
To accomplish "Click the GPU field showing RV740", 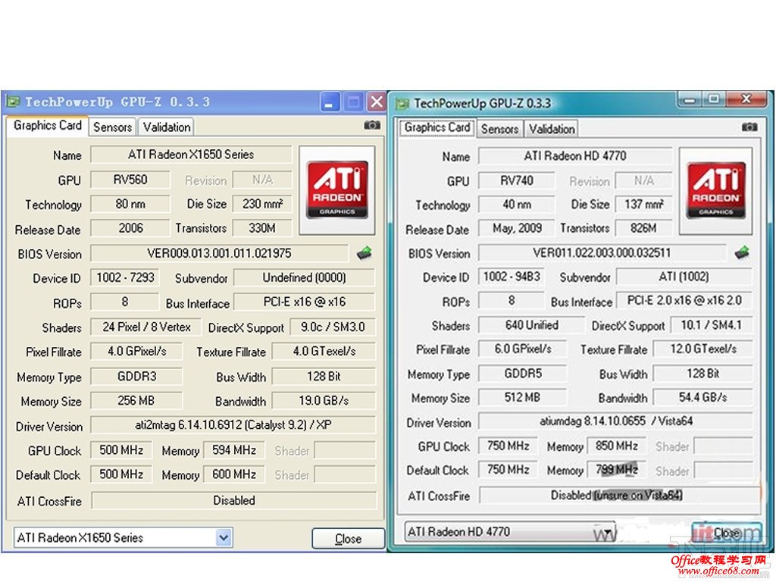I will 516,180.
